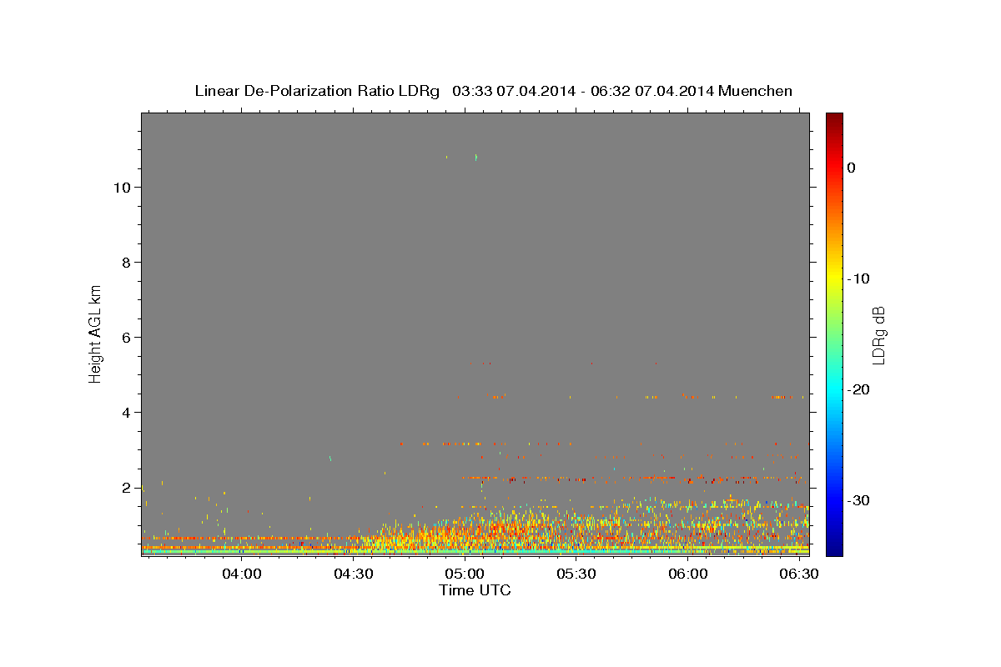The image size is (1001, 667).
Task: Click the 06:00 time tick label
Action: click(688, 574)
